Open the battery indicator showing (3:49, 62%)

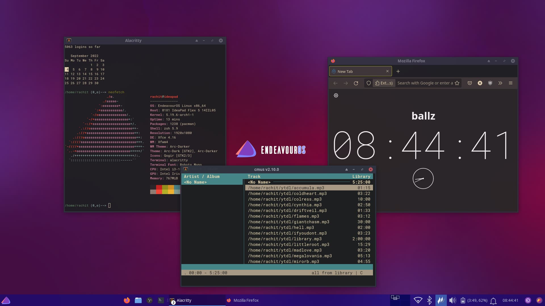click(474, 300)
